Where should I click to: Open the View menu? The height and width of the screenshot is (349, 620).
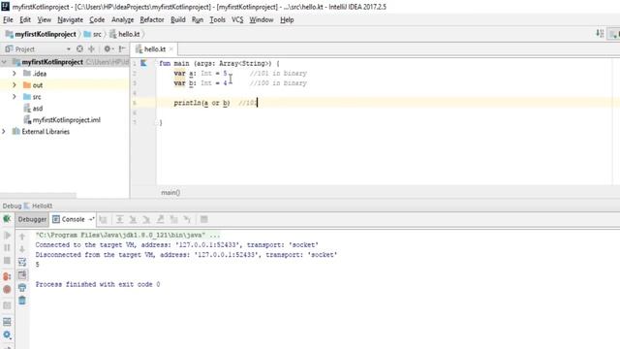44,19
